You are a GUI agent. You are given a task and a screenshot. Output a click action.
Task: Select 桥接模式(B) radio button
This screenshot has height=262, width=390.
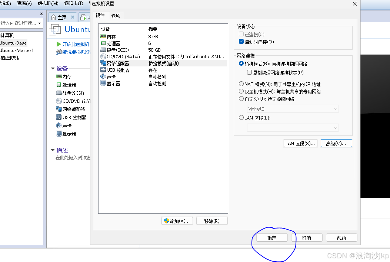point(241,63)
